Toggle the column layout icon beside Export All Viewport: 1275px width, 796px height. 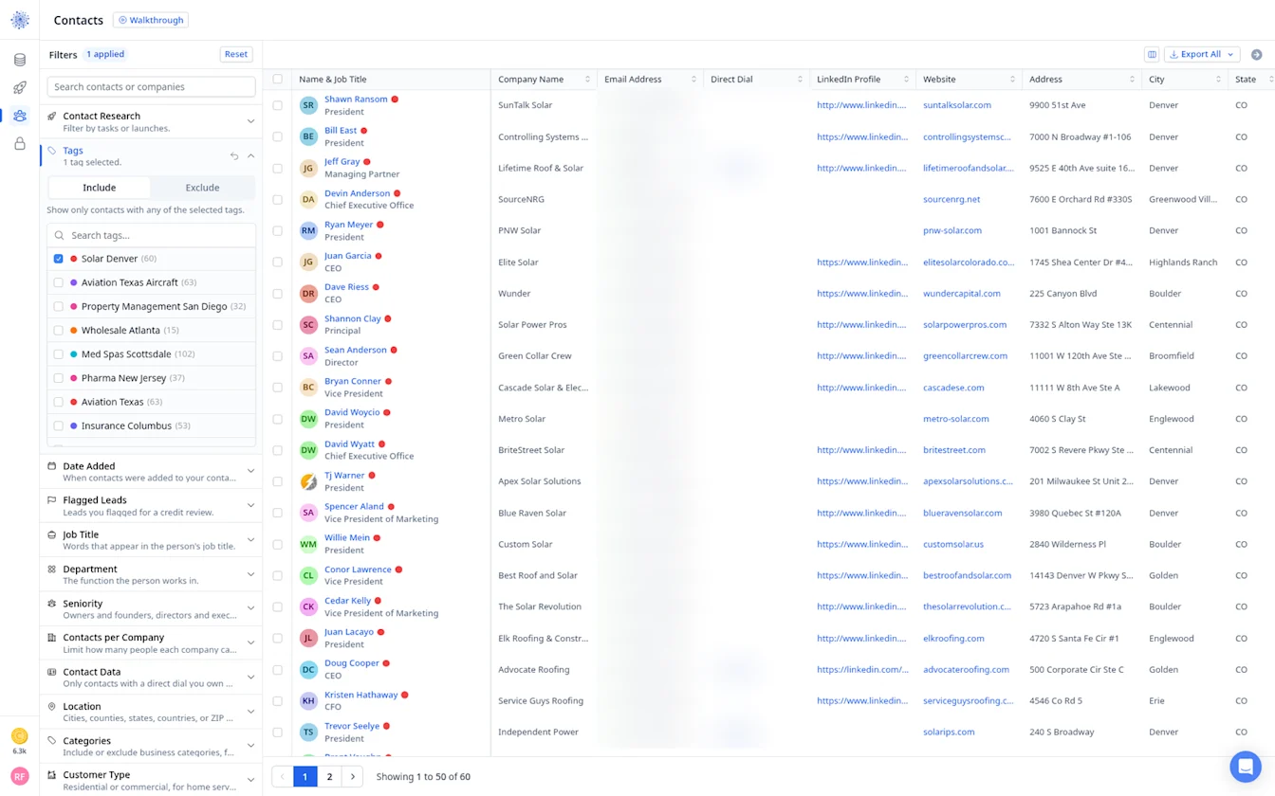click(x=1152, y=55)
